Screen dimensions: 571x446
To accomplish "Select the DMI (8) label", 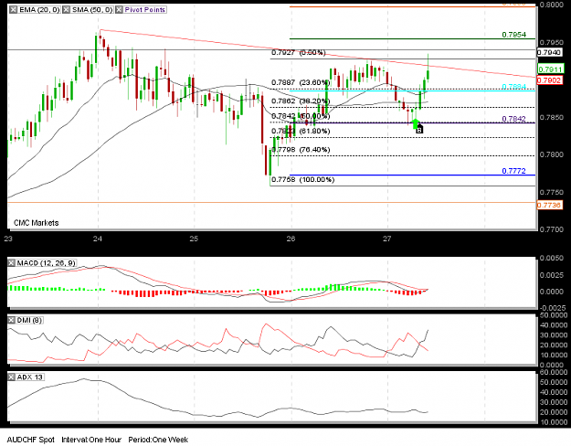I will tap(29, 320).
